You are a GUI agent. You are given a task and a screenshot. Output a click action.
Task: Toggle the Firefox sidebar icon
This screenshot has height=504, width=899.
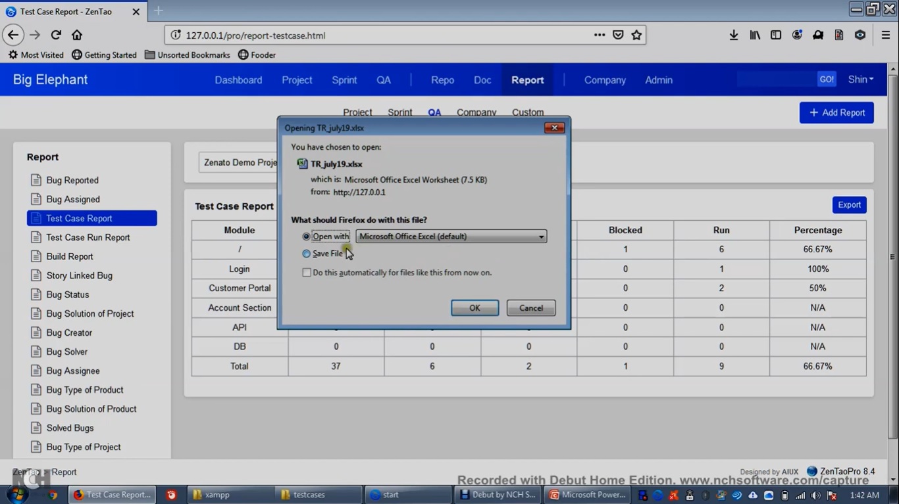pyautogui.click(x=776, y=35)
